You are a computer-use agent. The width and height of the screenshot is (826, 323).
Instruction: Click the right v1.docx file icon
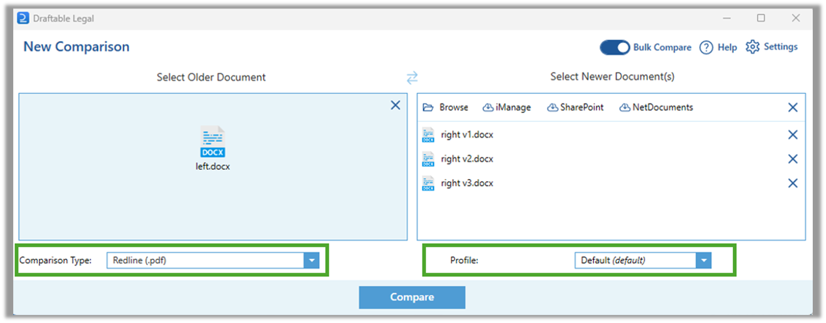coord(428,135)
